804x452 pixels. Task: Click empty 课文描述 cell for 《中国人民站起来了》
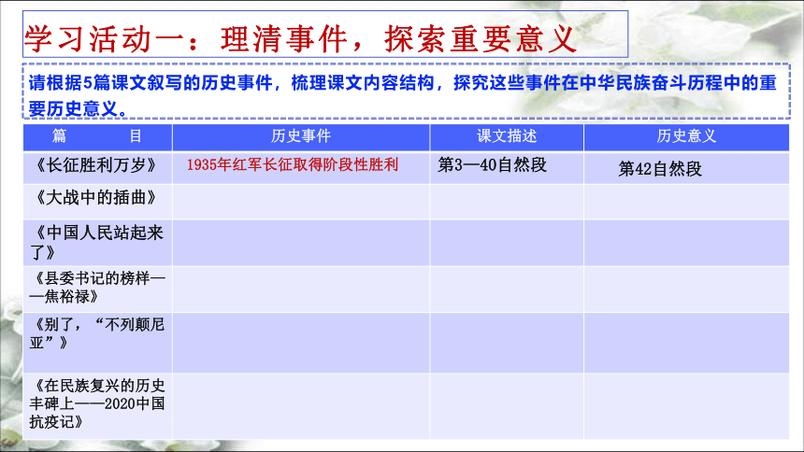(507, 243)
